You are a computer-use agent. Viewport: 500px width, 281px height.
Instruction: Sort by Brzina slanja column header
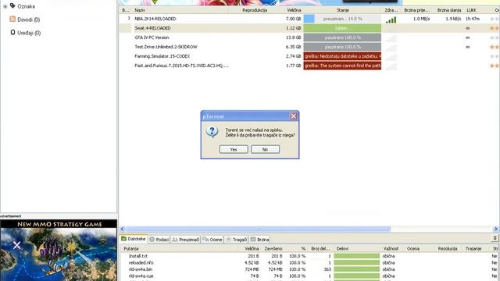coord(448,10)
